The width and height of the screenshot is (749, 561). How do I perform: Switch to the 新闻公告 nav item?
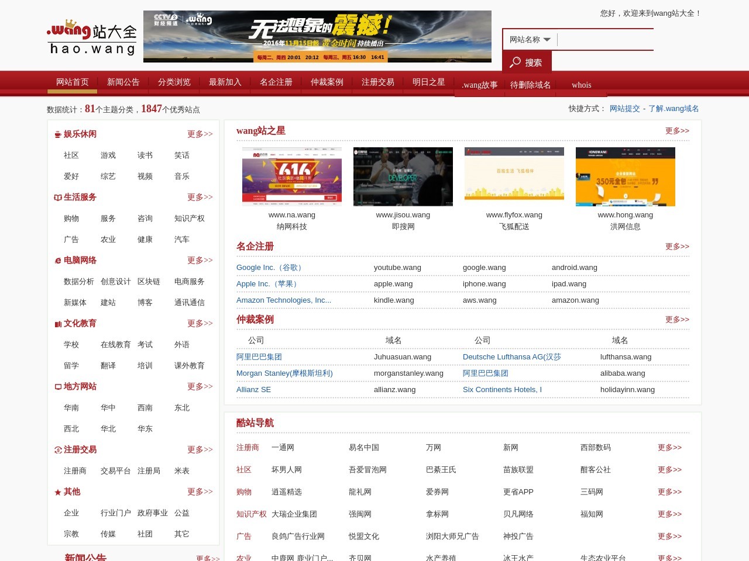[x=123, y=82]
